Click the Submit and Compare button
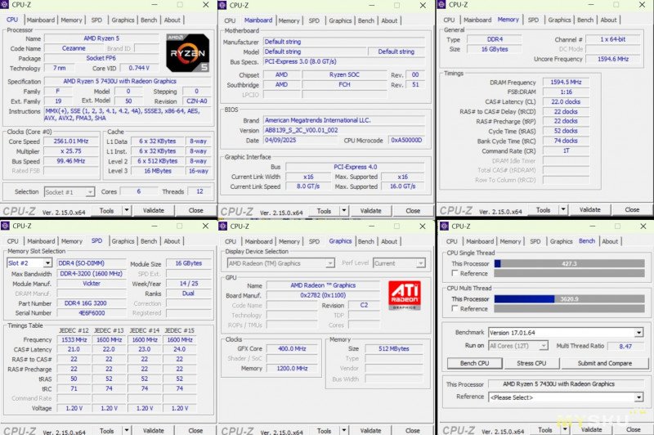The width and height of the screenshot is (654, 435). tap(605, 363)
